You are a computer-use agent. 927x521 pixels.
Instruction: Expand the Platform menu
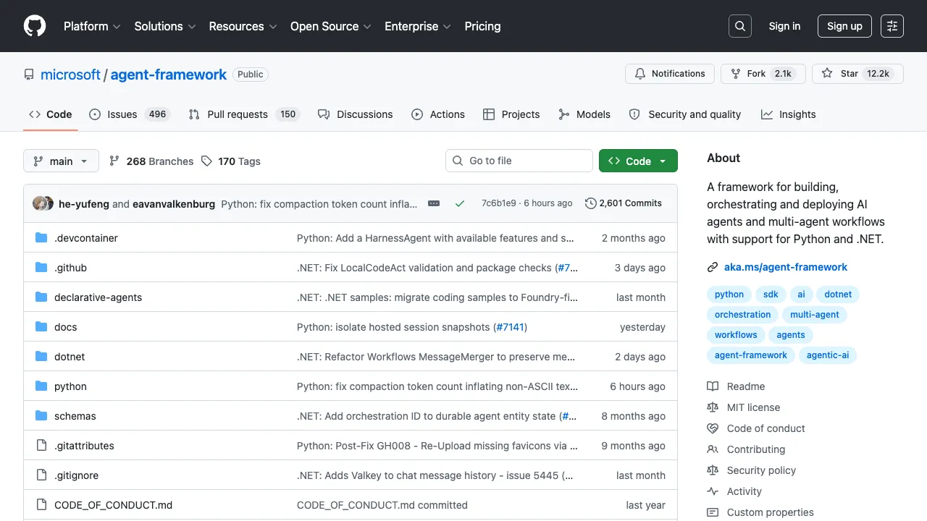pyautogui.click(x=92, y=26)
